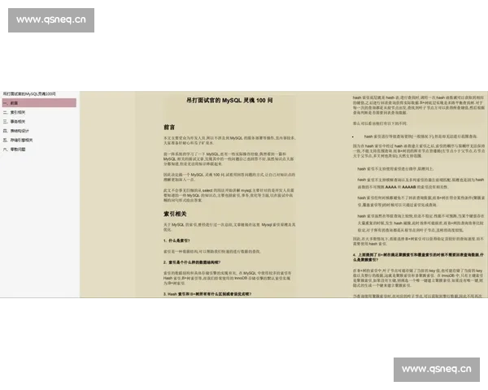Click the www.qsneq.cn watermark at top left
488x390 pixels.
point(51,19)
